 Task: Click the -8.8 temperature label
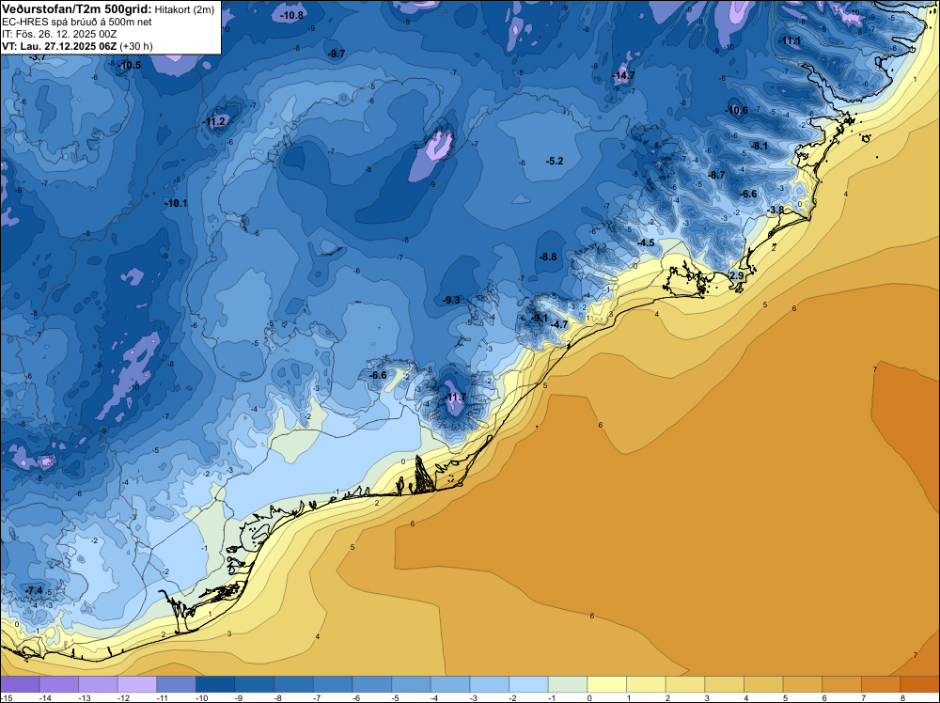point(548,257)
